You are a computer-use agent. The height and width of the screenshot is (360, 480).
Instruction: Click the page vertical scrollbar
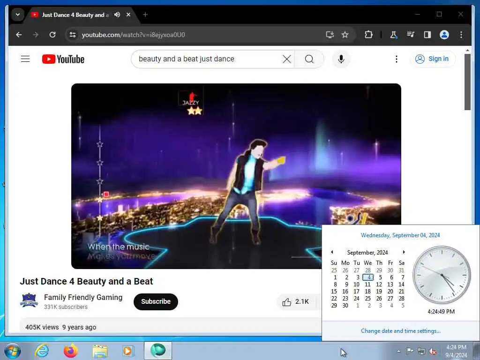pyautogui.click(x=467, y=82)
